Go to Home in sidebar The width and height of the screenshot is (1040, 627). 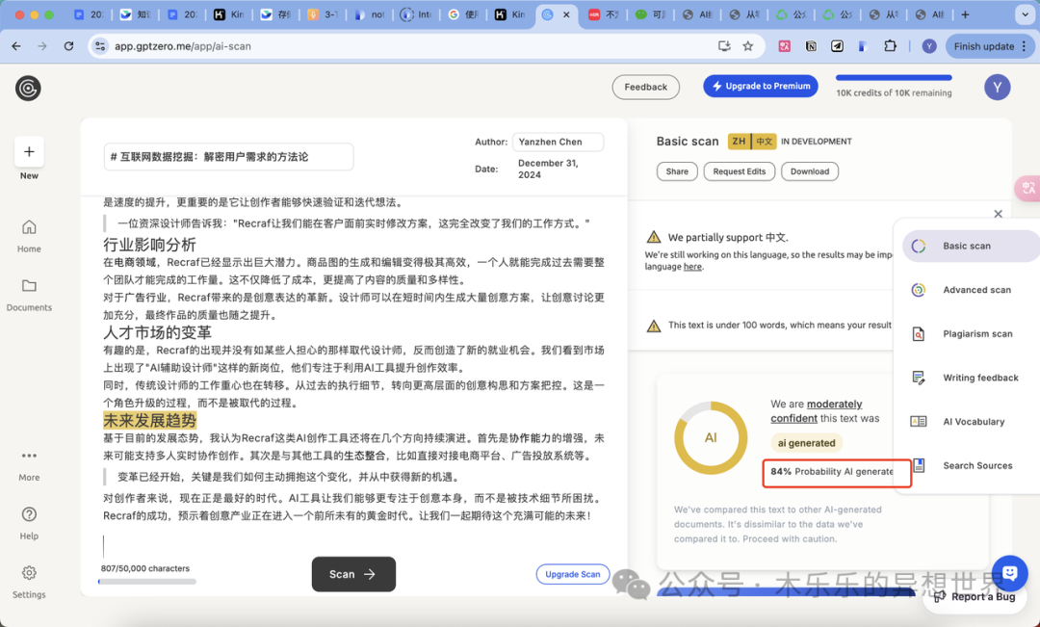point(29,227)
